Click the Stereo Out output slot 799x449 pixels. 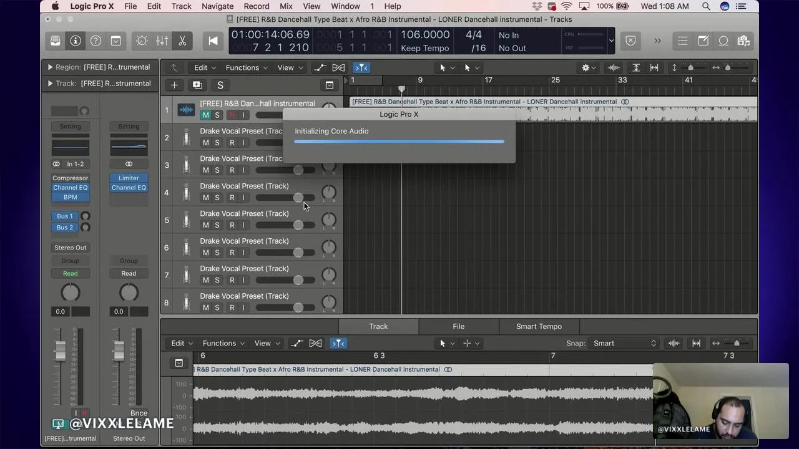click(x=70, y=248)
